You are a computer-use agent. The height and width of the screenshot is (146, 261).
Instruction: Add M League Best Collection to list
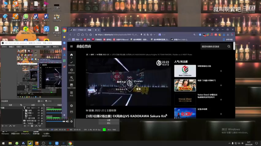click(221, 71)
